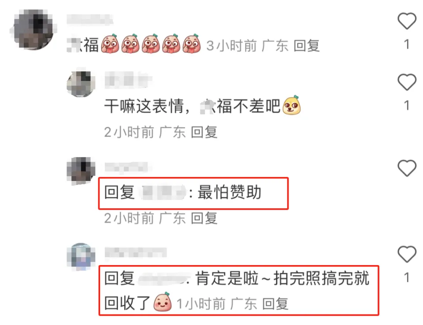Open the top commenter's pixelated avatar

tap(33, 30)
